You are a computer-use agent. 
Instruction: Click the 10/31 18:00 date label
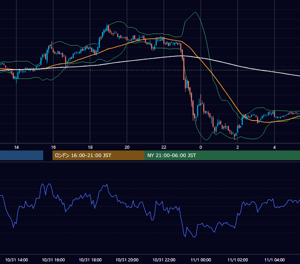click(90, 260)
